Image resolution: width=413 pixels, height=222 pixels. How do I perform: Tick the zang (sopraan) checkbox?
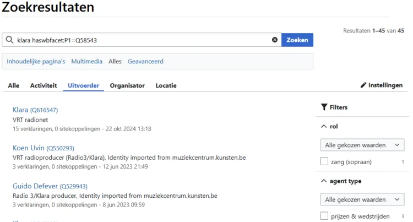[x=324, y=161]
